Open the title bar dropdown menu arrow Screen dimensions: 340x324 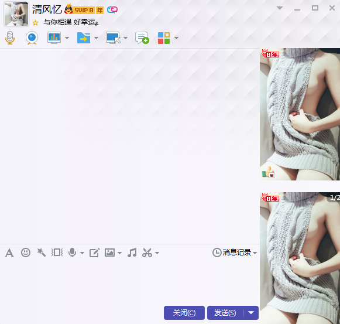[280, 8]
